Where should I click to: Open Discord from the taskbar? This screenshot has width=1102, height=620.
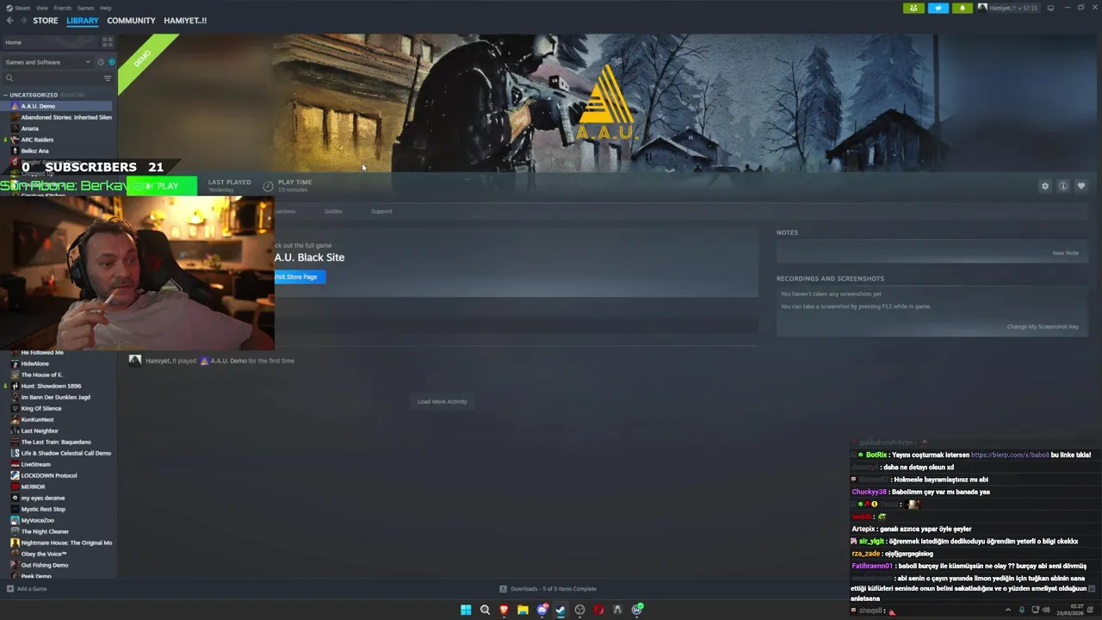(542, 610)
